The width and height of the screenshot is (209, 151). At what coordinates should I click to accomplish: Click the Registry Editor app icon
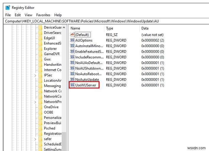(x=8, y=8)
